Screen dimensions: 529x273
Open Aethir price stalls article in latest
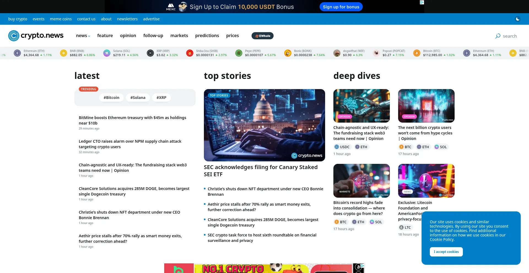(130, 239)
